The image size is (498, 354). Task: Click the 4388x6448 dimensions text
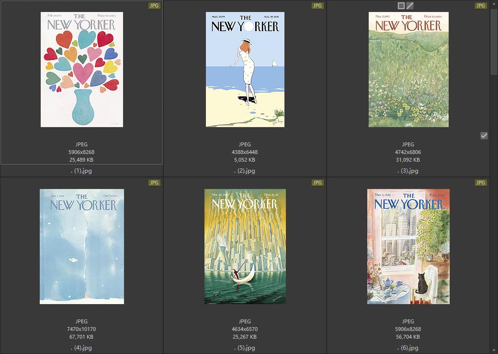(x=245, y=152)
